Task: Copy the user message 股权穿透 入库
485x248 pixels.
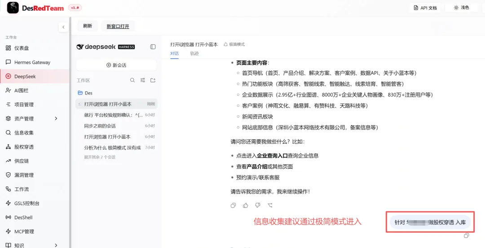Action: pos(467,235)
